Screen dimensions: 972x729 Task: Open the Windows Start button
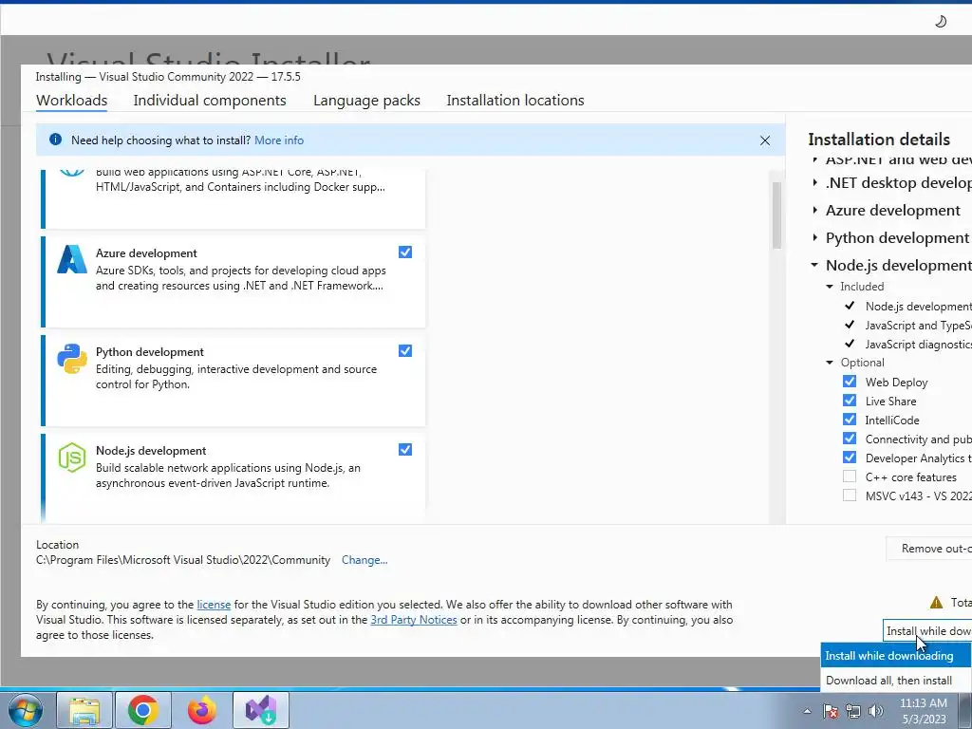pos(24,710)
